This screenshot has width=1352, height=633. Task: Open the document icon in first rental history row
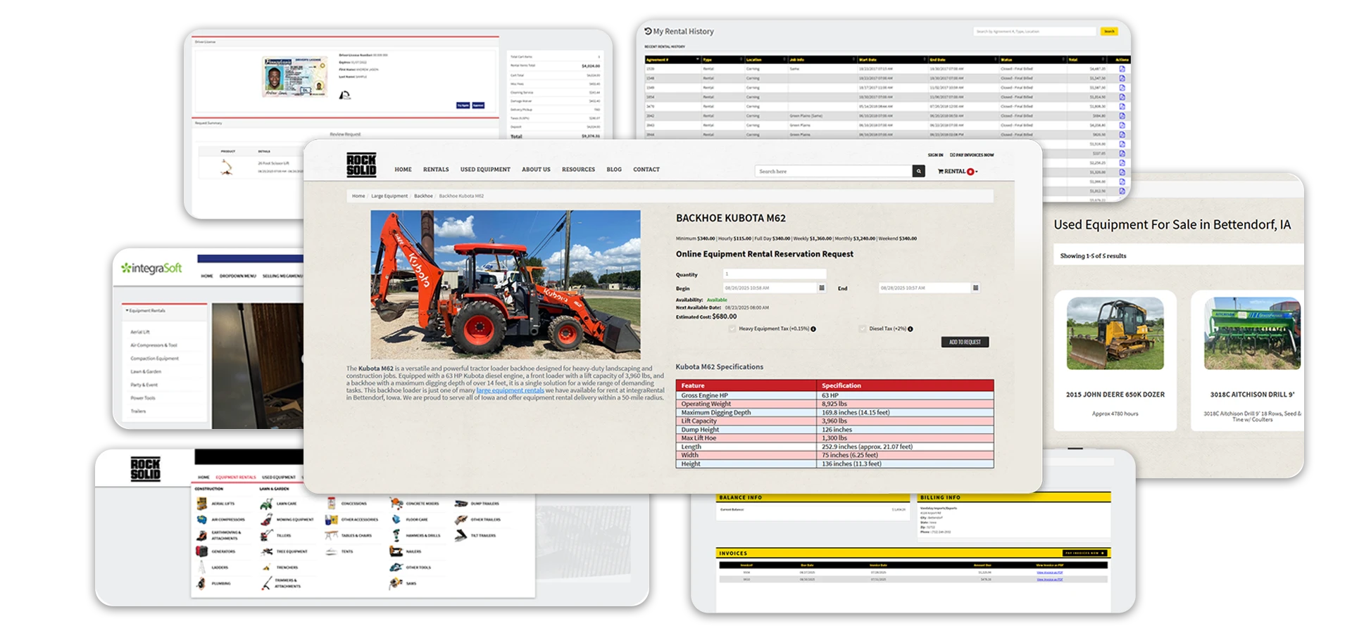click(x=1122, y=69)
